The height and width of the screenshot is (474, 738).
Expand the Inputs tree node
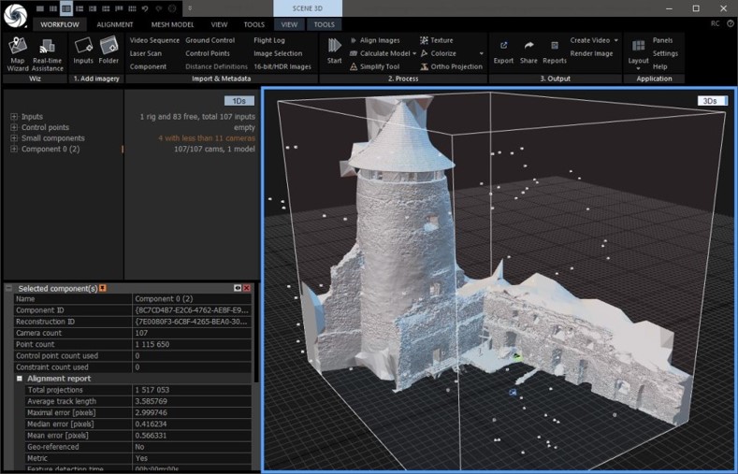(14, 117)
